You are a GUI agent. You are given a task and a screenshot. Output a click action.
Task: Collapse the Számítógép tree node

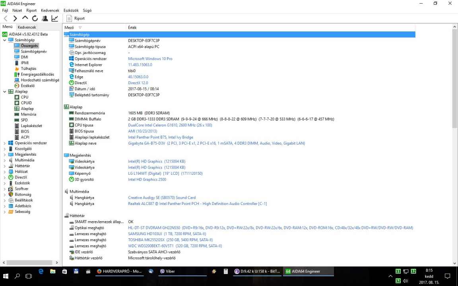click(5, 40)
